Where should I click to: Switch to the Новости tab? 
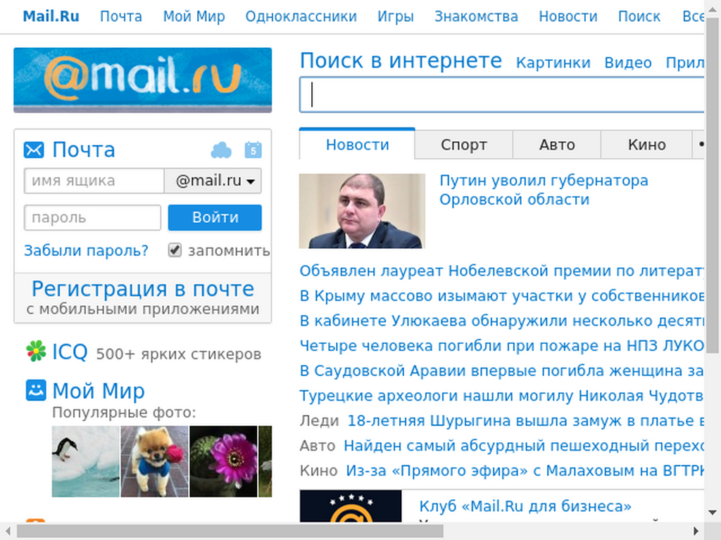pyautogui.click(x=357, y=145)
